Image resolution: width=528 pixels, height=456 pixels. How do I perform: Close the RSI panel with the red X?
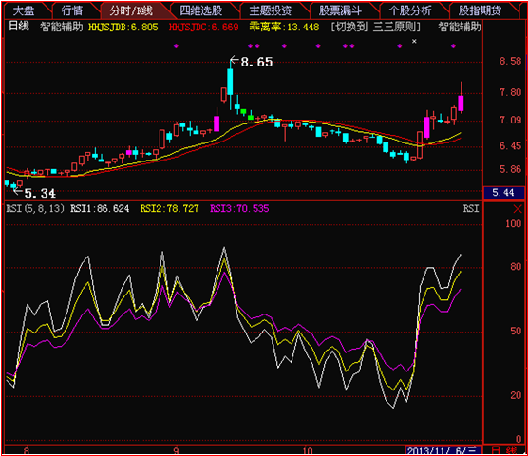tap(518, 209)
